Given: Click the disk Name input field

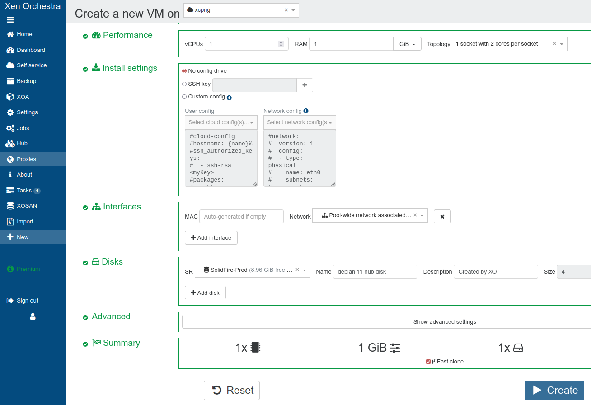Looking at the screenshot, I should (375, 272).
